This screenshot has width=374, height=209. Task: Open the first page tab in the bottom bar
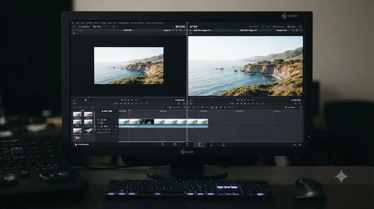tap(163, 145)
